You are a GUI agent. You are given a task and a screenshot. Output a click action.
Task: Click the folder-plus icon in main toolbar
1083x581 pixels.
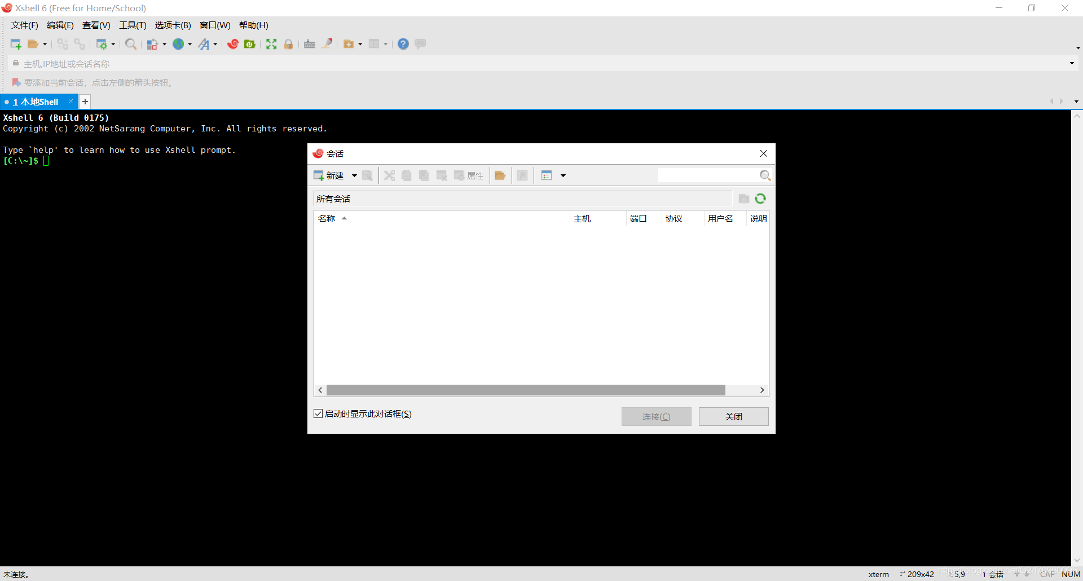pyautogui.click(x=349, y=44)
